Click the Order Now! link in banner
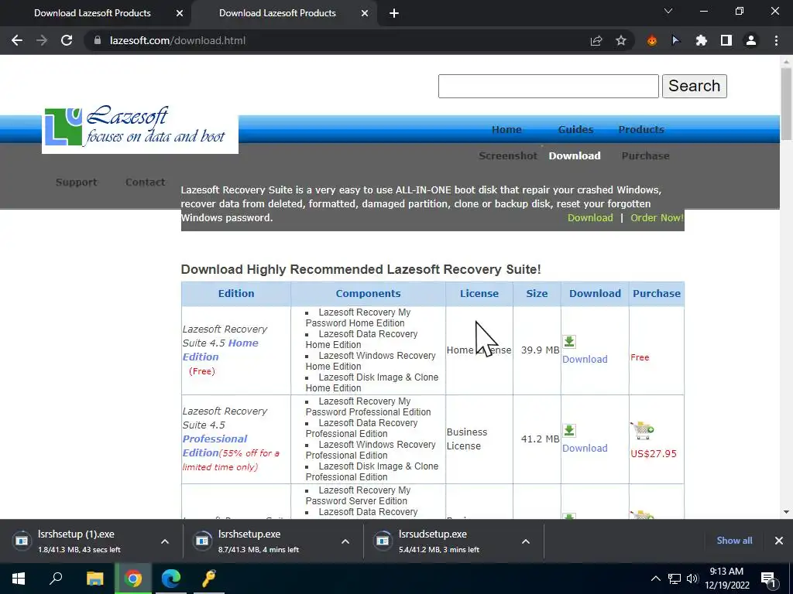This screenshot has height=594, width=793. tap(657, 217)
